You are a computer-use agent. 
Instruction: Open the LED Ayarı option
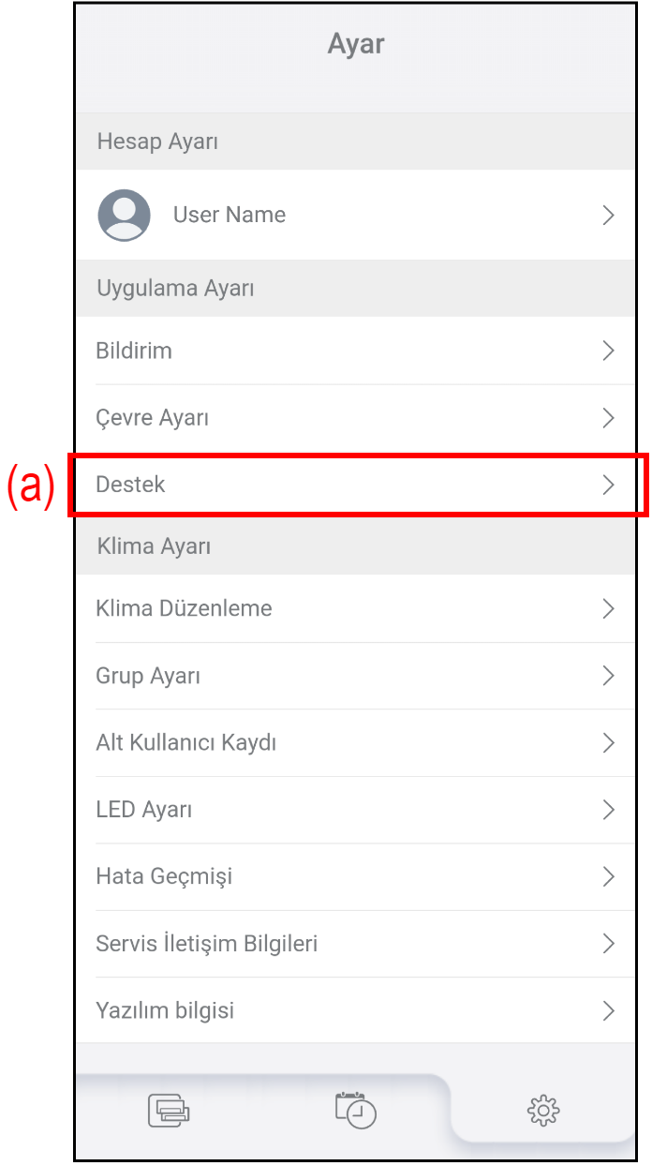(x=144, y=810)
